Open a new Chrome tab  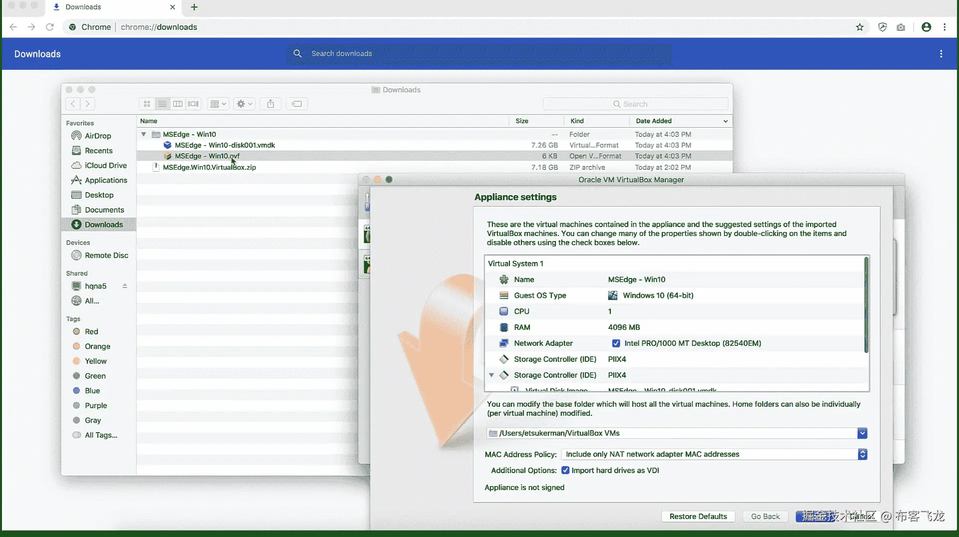tap(194, 7)
